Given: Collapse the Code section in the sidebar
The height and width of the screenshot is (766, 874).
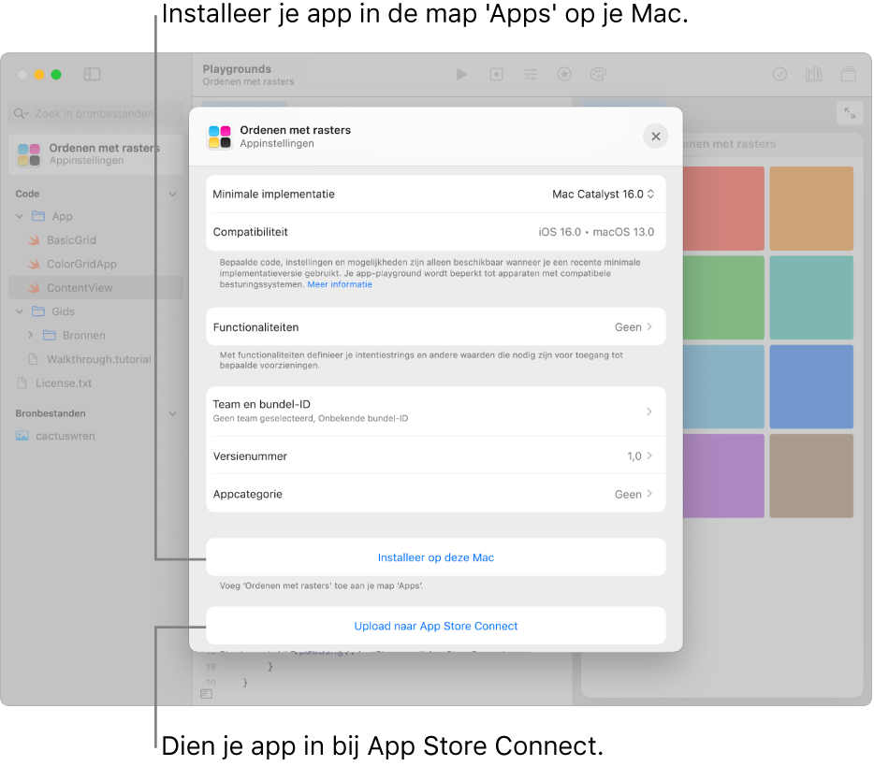Looking at the screenshot, I should pyautogui.click(x=172, y=194).
